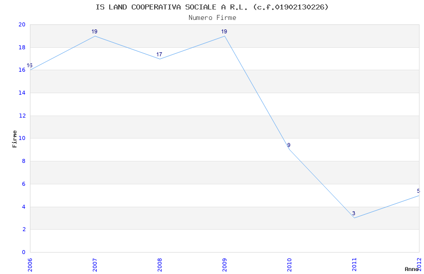Click the y-axis tick value 16
This screenshot has height=274, width=424.
click(22, 70)
